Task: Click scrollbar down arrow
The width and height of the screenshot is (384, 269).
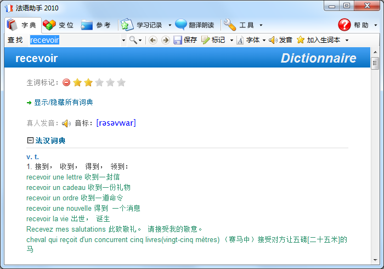Action: click(375, 260)
